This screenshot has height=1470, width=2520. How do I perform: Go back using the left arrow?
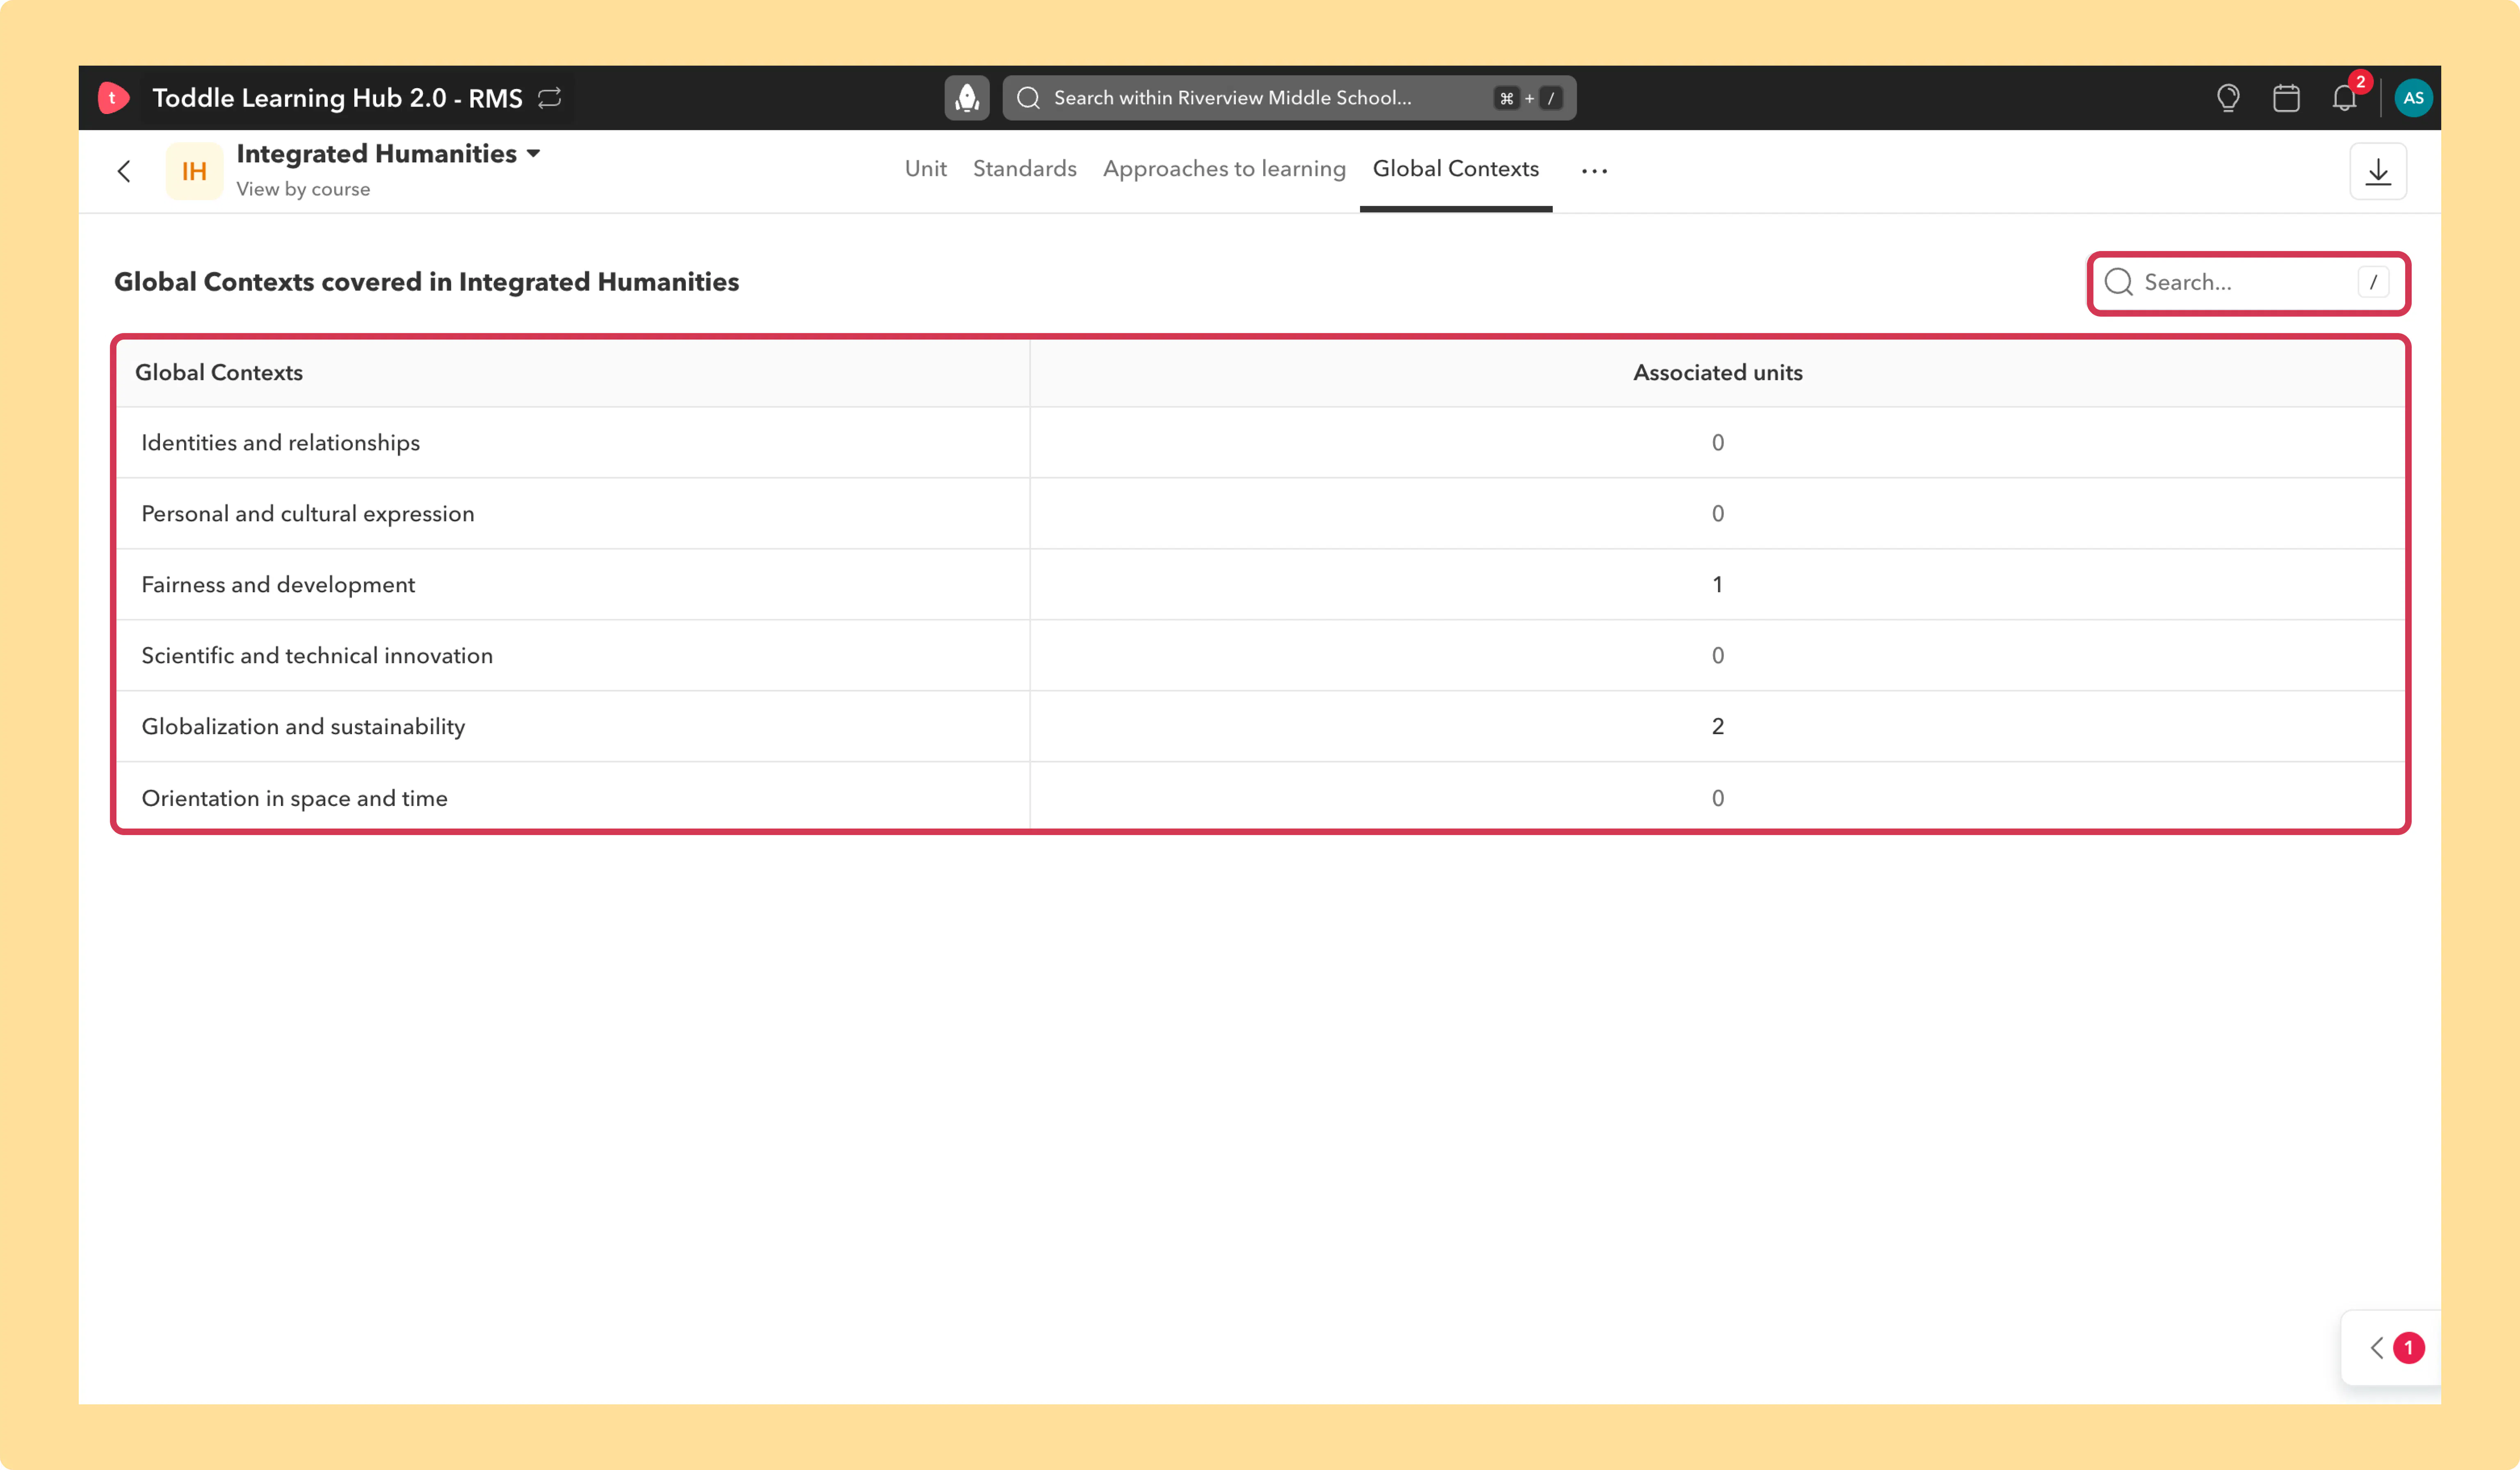click(124, 172)
